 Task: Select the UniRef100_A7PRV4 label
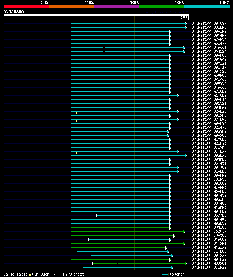[x=209, y=39]
